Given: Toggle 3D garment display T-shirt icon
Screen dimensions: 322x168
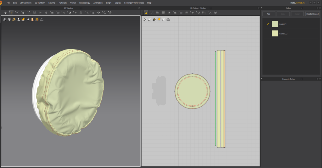Looking at the screenshot, I should (x=9, y=19).
